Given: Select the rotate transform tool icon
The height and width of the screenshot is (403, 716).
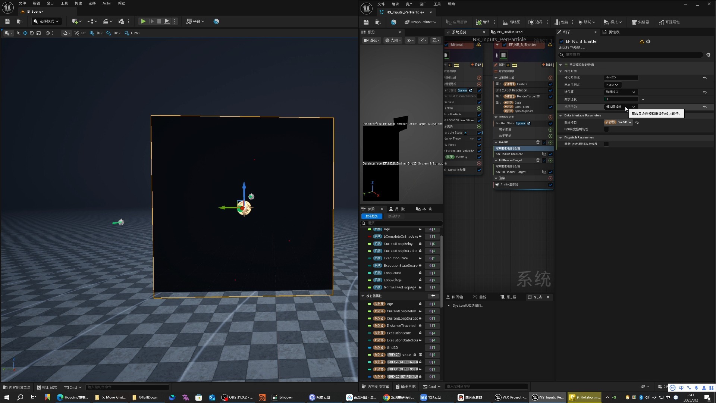Looking at the screenshot, I should tap(32, 33).
